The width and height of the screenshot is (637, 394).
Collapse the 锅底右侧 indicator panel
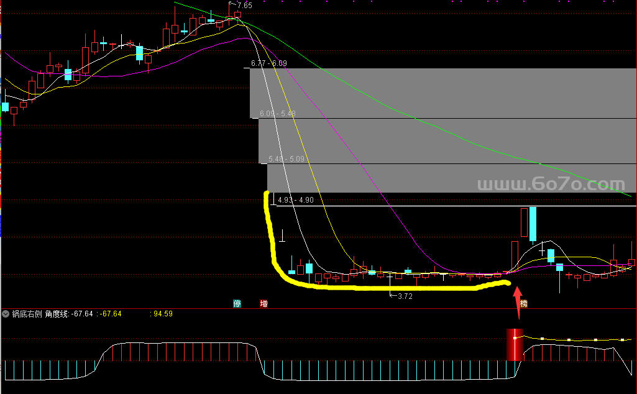pyautogui.click(x=6, y=314)
